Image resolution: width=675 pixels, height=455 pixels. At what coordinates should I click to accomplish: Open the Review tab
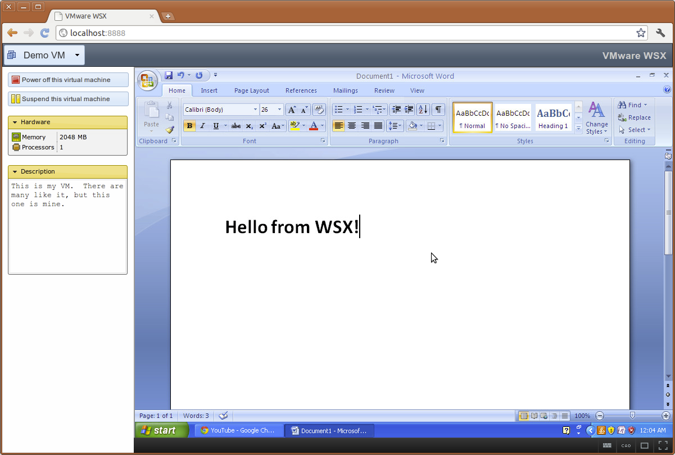pyautogui.click(x=384, y=90)
